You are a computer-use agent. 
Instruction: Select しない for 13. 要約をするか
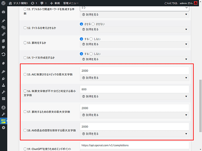pos(91,39)
